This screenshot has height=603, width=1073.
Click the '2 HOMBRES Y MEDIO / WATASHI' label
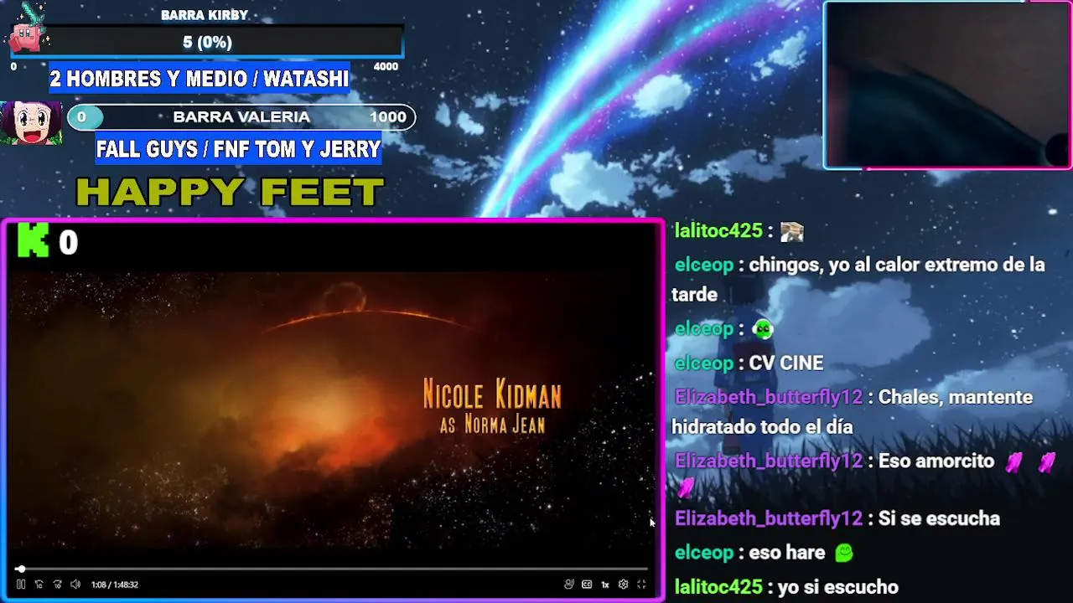(199, 79)
